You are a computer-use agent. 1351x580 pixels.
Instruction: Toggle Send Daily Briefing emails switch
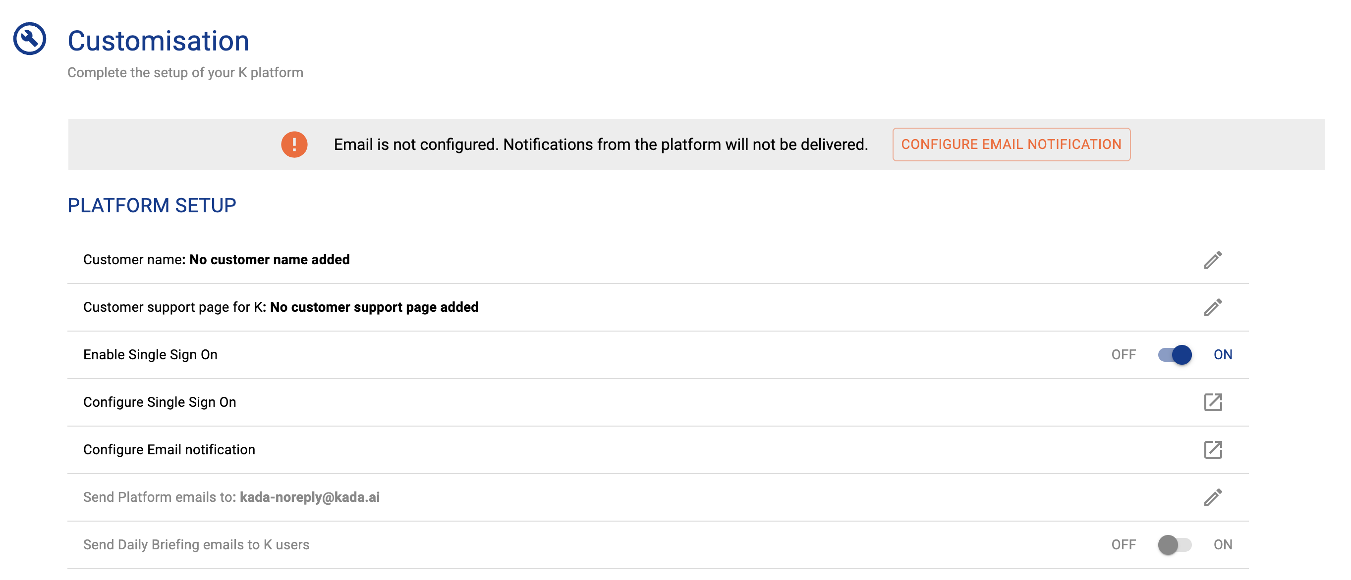point(1175,545)
